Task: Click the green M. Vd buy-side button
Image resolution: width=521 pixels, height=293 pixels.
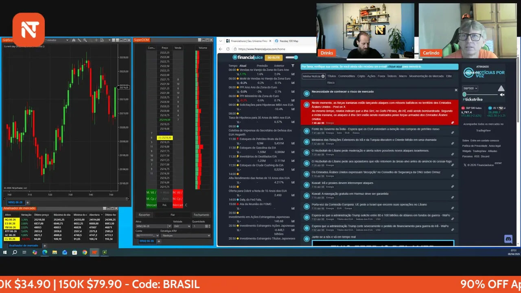Action: [x=151, y=192]
